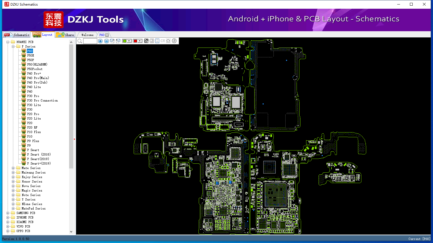Click the circular reset view icon
This screenshot has height=243, width=433.
pyautogui.click(x=174, y=41)
